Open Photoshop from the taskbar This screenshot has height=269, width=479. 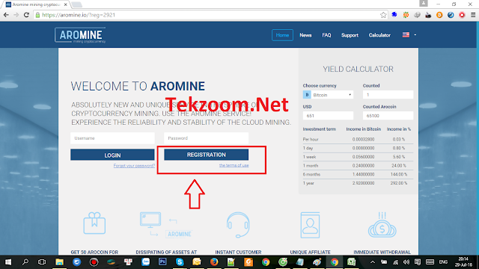[x=162, y=262]
